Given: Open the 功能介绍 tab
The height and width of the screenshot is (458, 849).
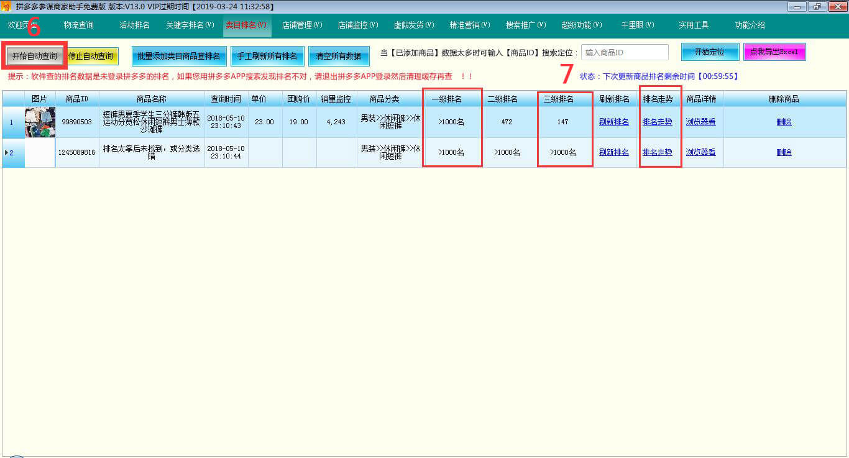Looking at the screenshot, I should coord(750,25).
